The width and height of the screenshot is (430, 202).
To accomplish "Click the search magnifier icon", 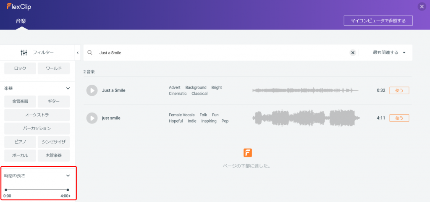I will coord(90,53).
